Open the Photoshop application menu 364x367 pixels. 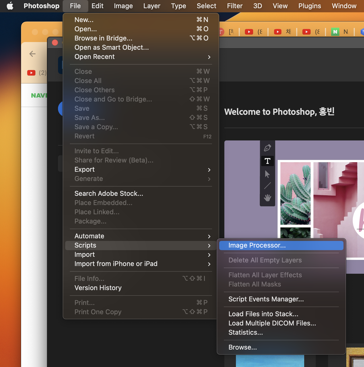coord(42,6)
